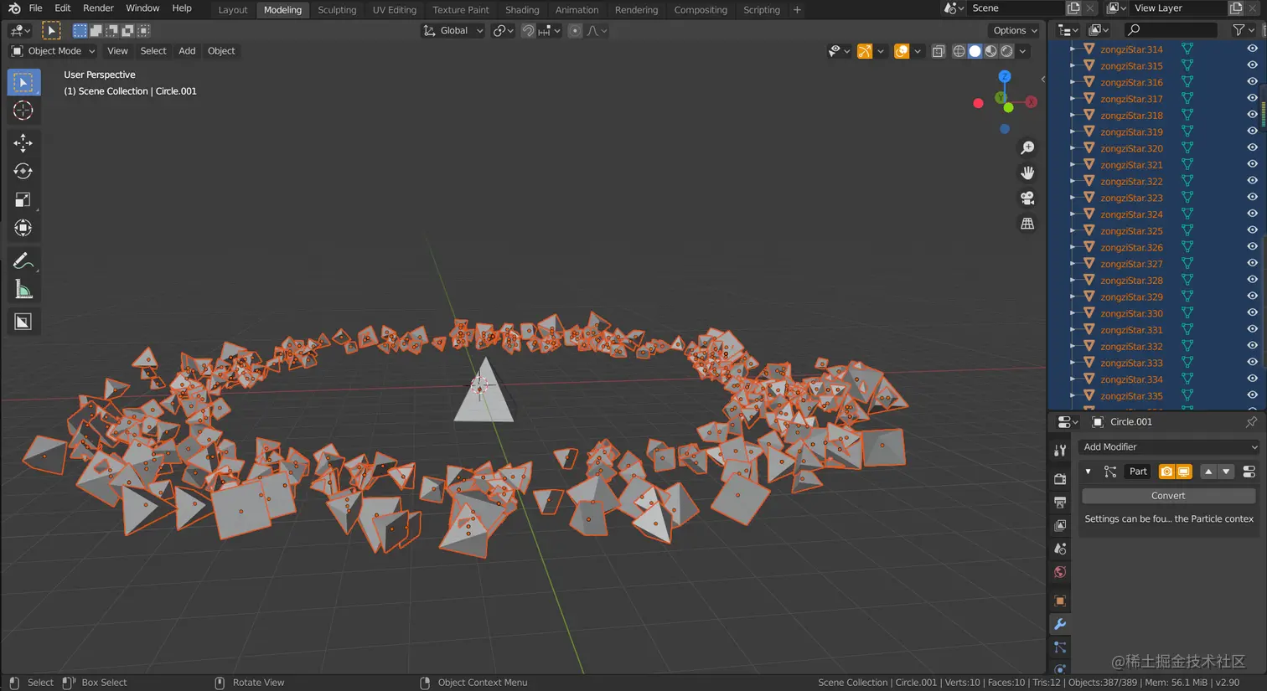1267x691 pixels.
Task: Pick the Rotate tool
Action: click(23, 172)
